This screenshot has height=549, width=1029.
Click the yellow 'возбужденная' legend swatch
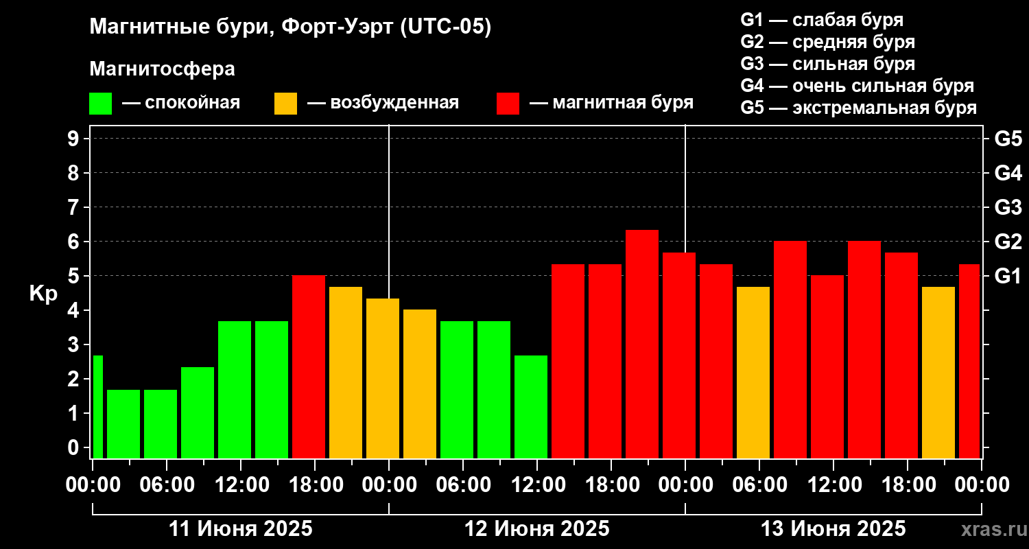pyautogui.click(x=285, y=104)
